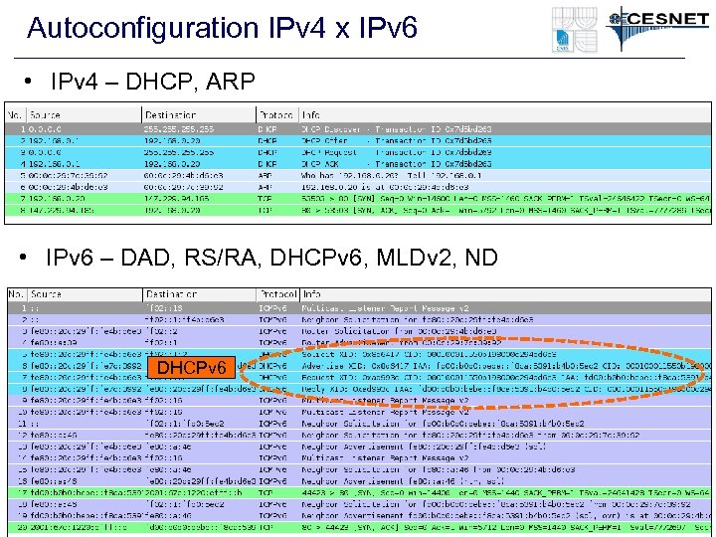The image size is (716, 537).
Task: Click destination 255.255.255.255 in DHCP Discover row
Action: tap(179, 129)
